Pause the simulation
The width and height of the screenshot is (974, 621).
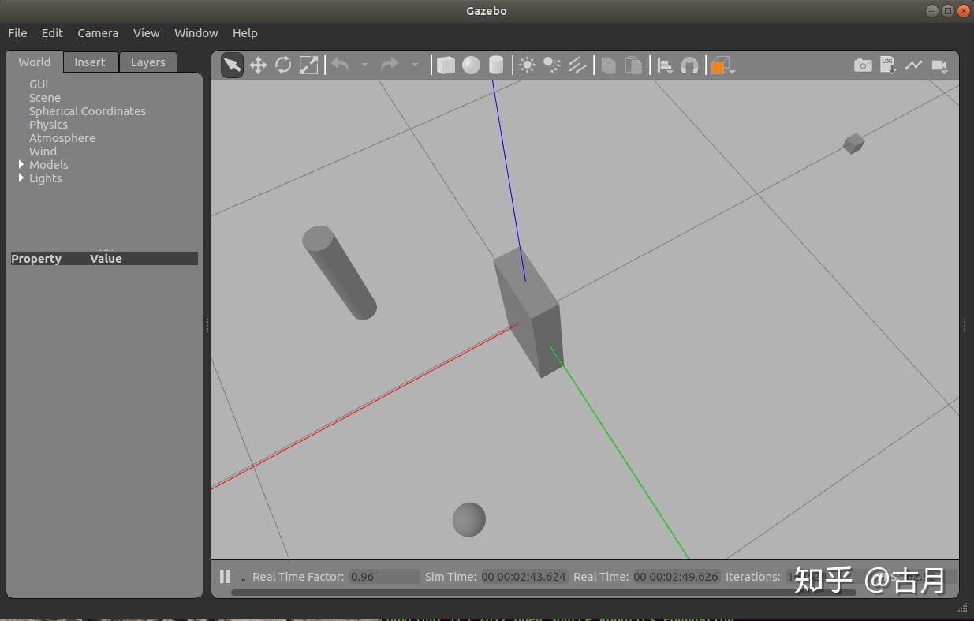pyautogui.click(x=225, y=577)
